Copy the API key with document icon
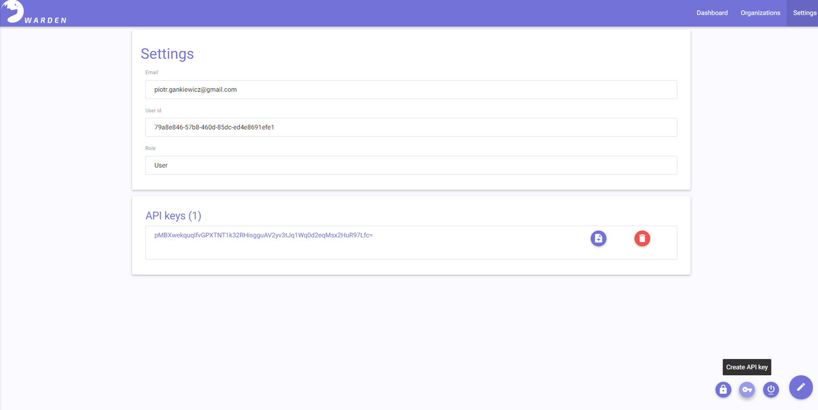The width and height of the screenshot is (818, 410). (x=598, y=238)
